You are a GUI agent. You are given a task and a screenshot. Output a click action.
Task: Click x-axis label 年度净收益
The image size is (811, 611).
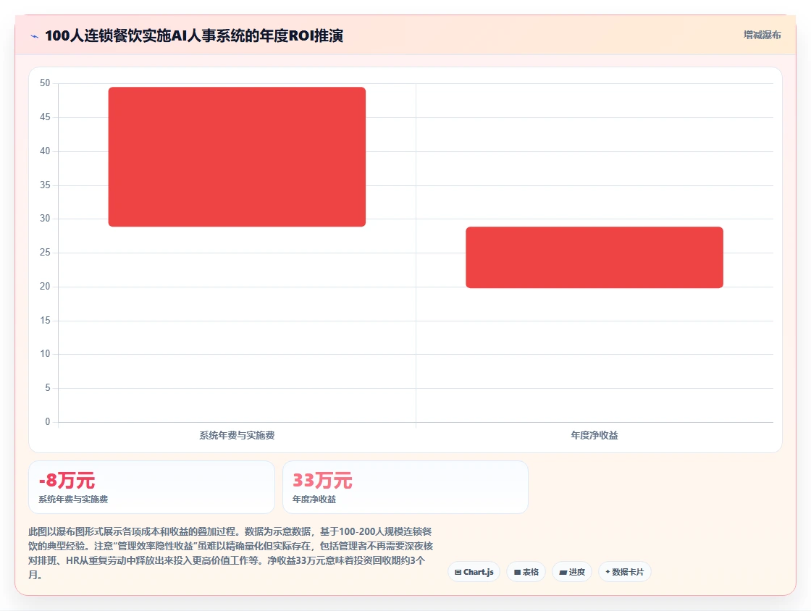[x=594, y=435]
